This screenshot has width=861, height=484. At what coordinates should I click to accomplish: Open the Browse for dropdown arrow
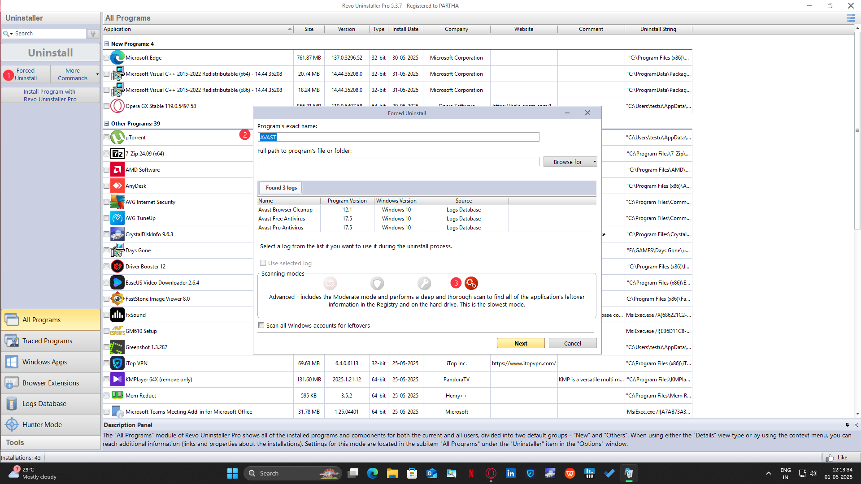click(x=595, y=162)
